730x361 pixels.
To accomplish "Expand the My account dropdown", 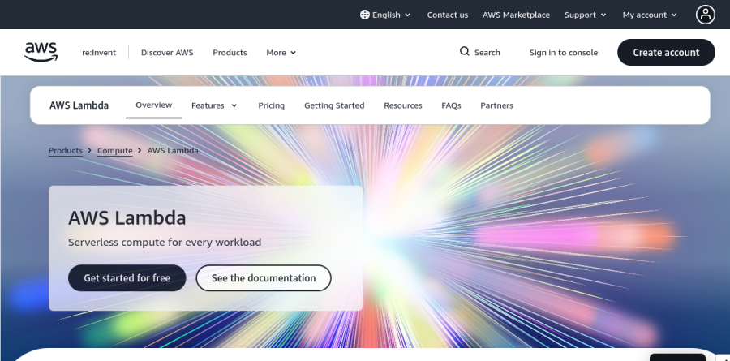I will point(650,15).
